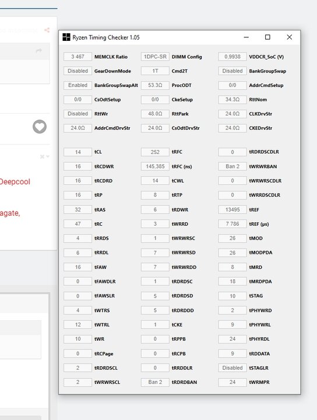Screen dimensions: 317x420
Task: Open the Deepcool link in forum page
Action: [x=15, y=181]
